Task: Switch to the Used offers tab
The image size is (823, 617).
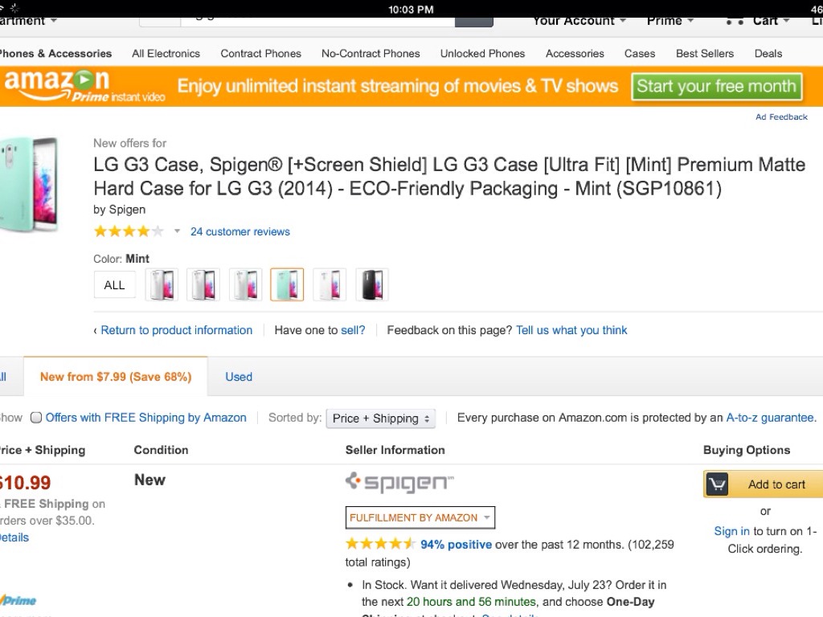Action: click(x=239, y=377)
